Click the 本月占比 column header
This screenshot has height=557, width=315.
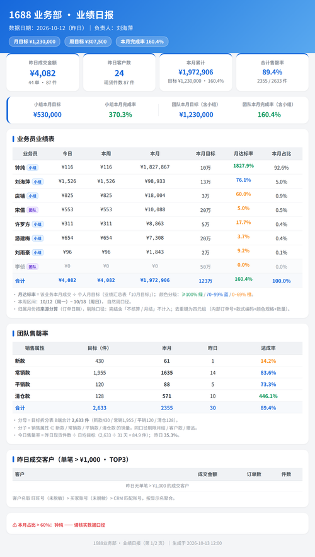tap(282, 154)
